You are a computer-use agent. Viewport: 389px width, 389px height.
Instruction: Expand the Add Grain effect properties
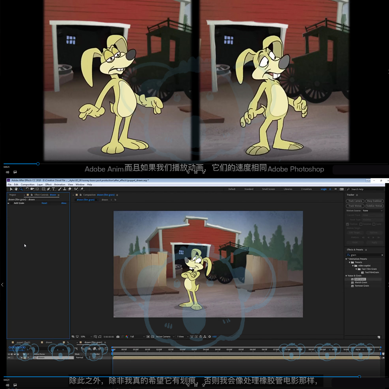(x=9, y=203)
